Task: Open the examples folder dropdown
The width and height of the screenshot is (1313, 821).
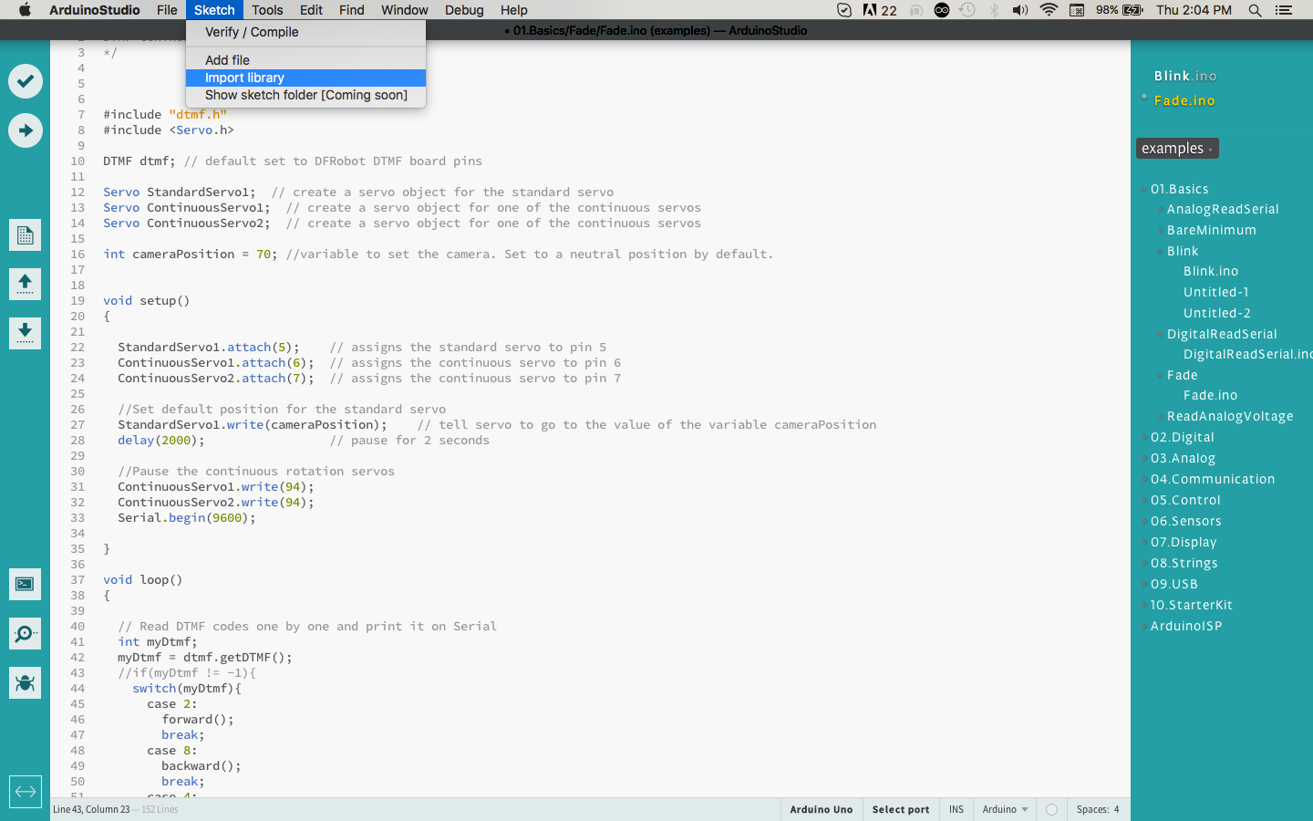Action: click(1177, 149)
